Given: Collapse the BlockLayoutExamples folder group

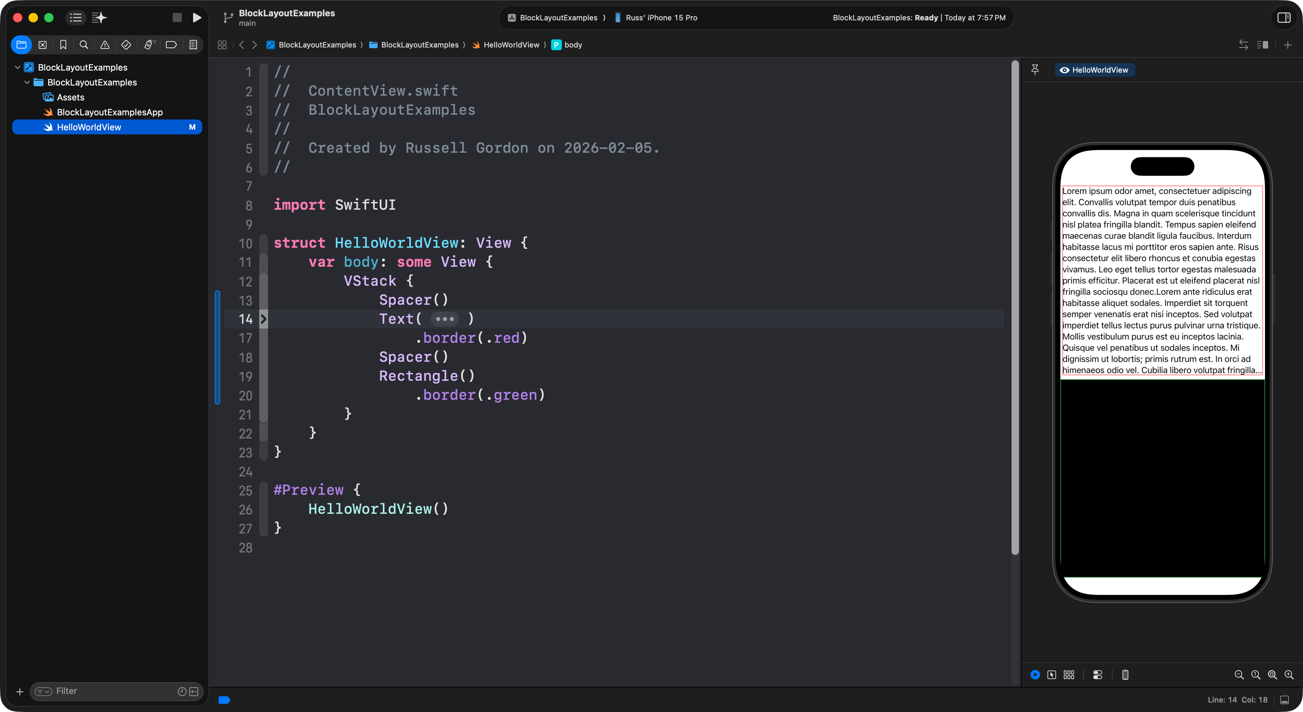Looking at the screenshot, I should [27, 82].
